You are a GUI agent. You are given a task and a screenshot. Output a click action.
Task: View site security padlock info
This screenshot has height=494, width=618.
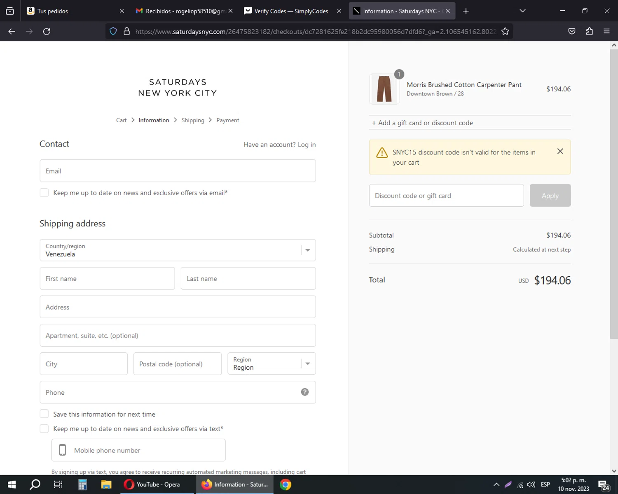coord(127,31)
